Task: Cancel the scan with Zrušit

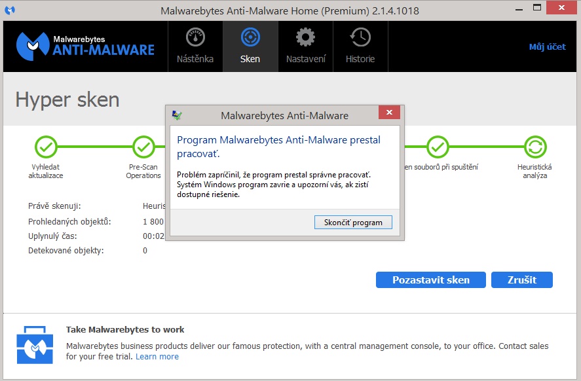Action: click(521, 280)
